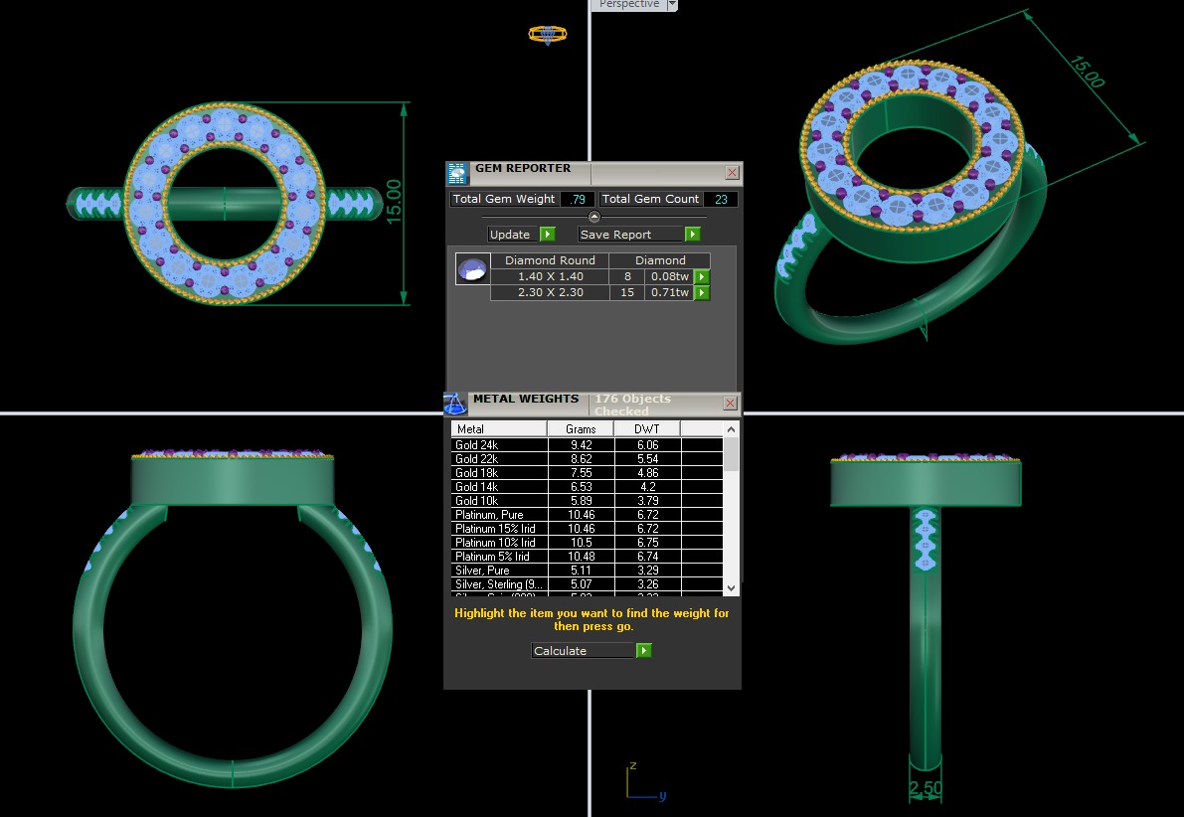Click green arrow on 2.30 X 2.30 row
The width and height of the screenshot is (1184, 817).
pos(702,293)
